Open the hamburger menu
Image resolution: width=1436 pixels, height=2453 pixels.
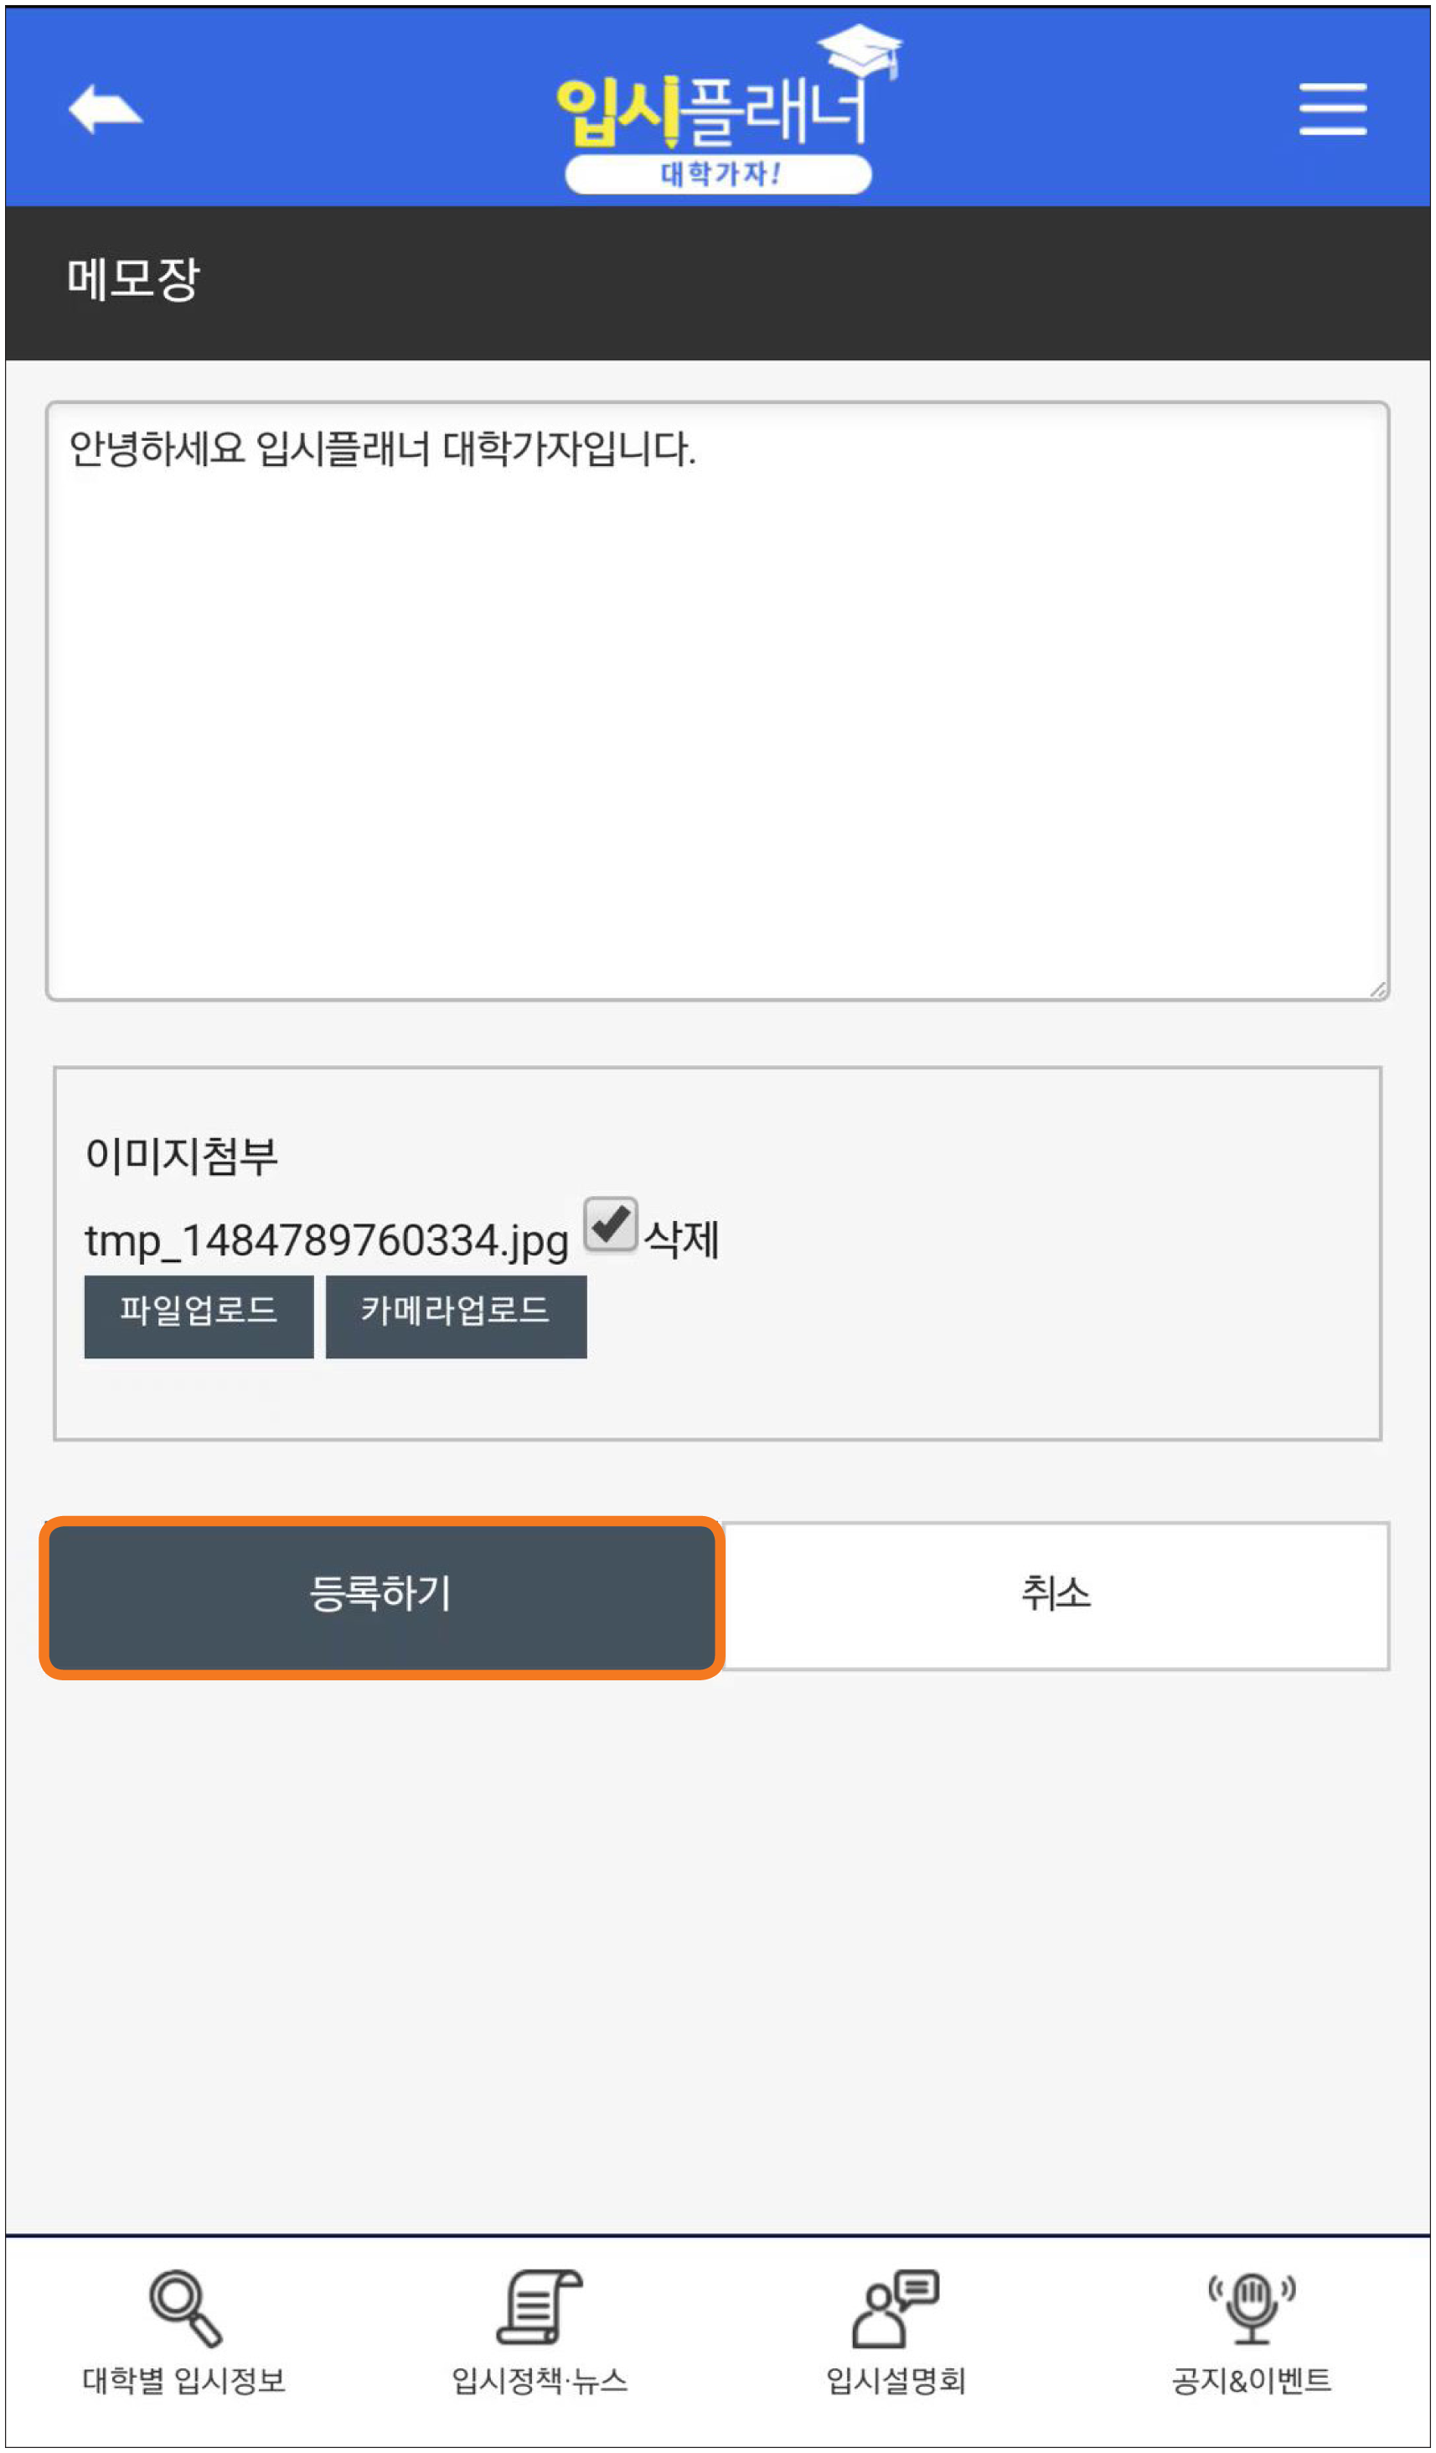[1333, 109]
